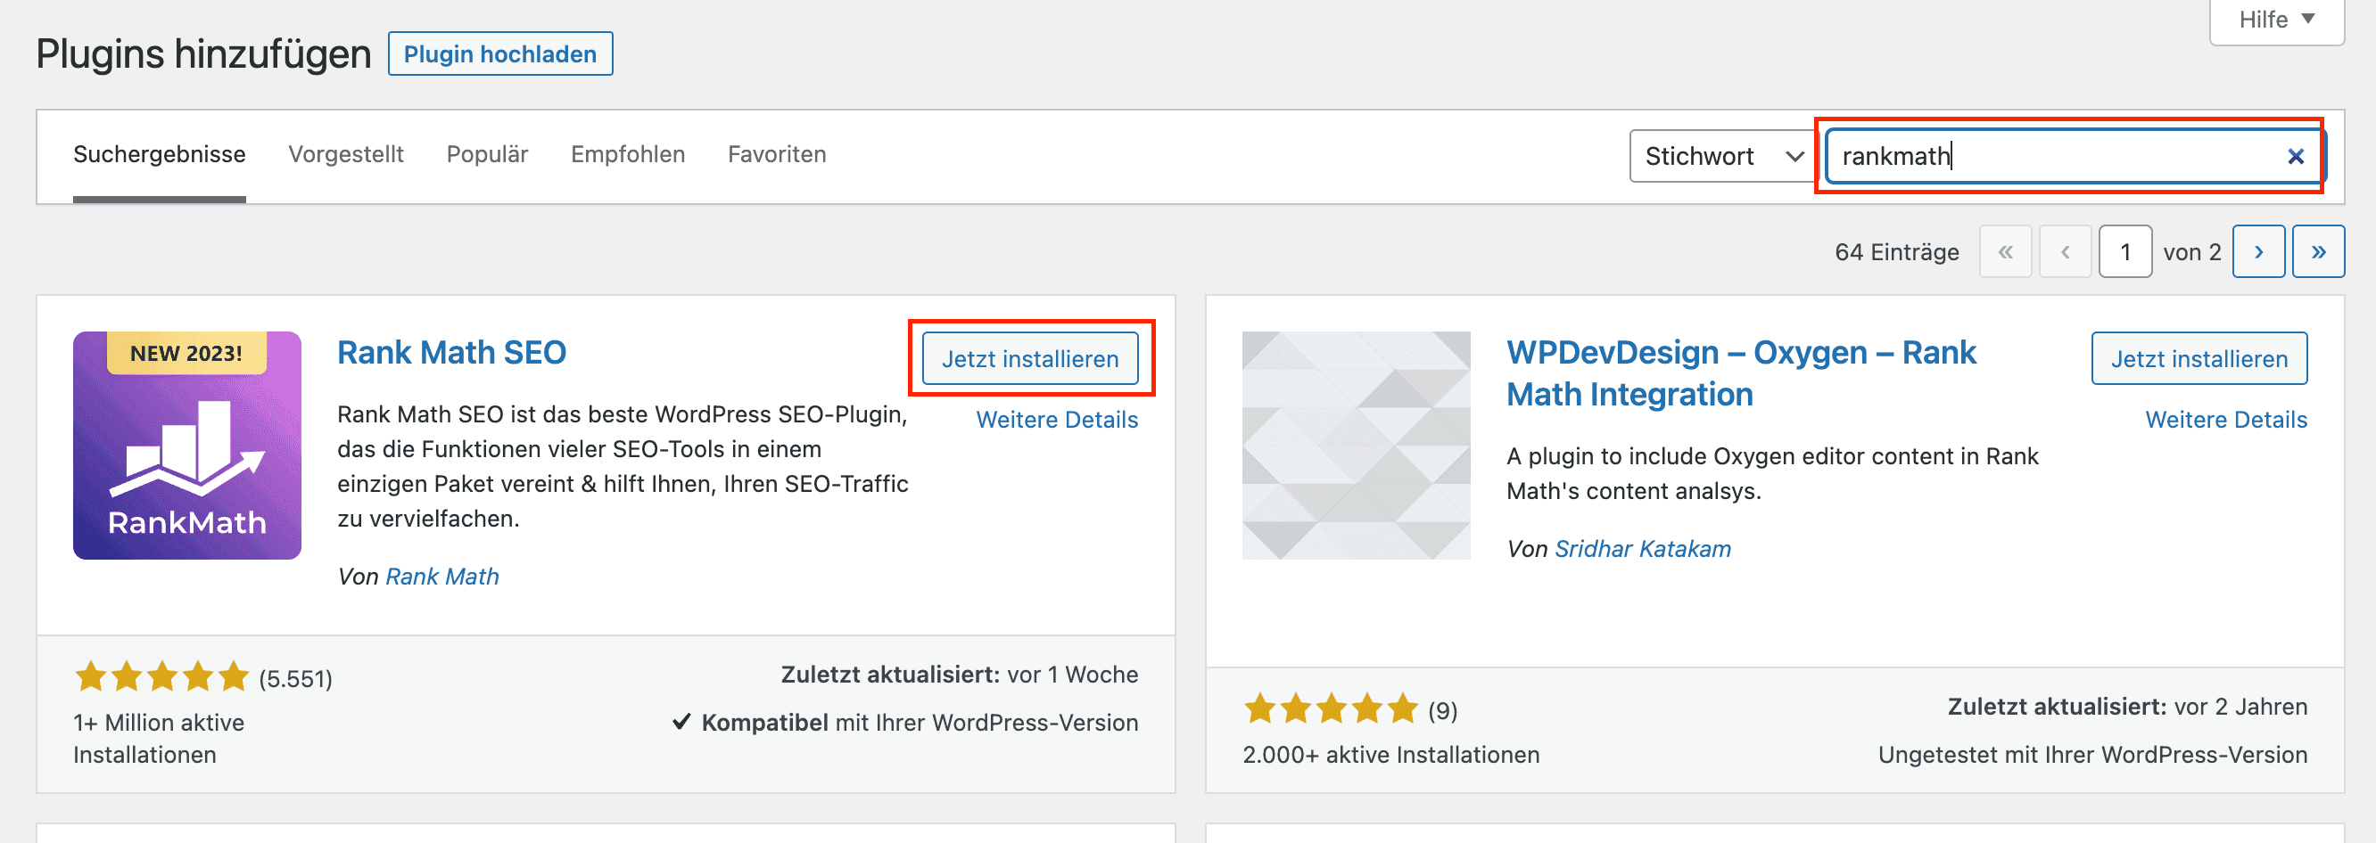The image size is (2376, 843).
Task: Click the current page number field
Action: [x=2125, y=251]
